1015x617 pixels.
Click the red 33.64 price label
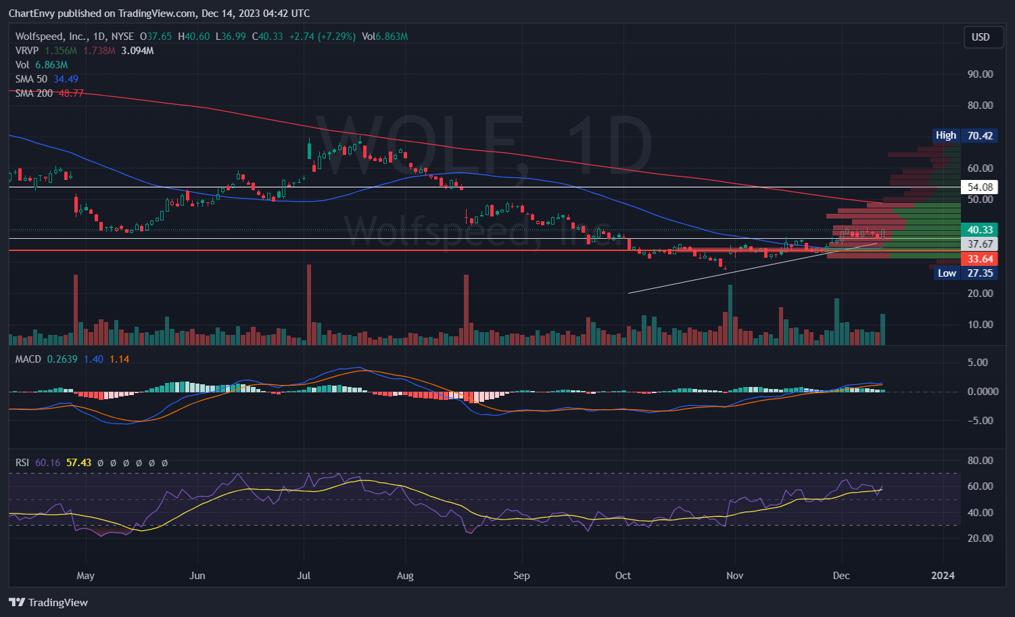point(980,259)
